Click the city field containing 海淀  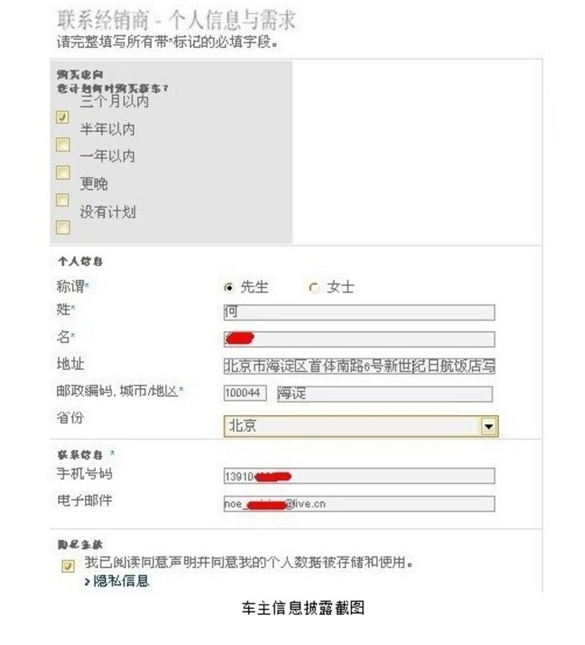[385, 394]
